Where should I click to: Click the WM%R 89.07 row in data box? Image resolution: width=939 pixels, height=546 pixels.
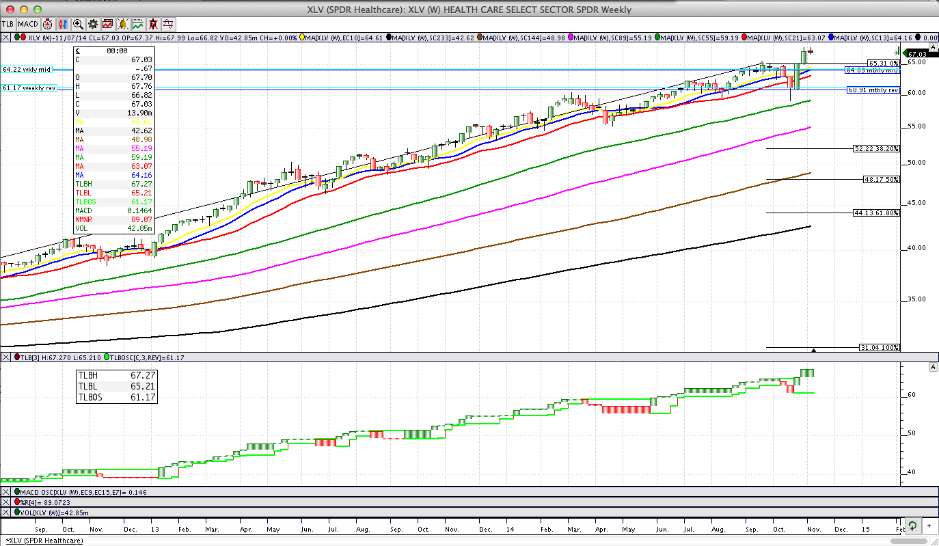(x=113, y=219)
